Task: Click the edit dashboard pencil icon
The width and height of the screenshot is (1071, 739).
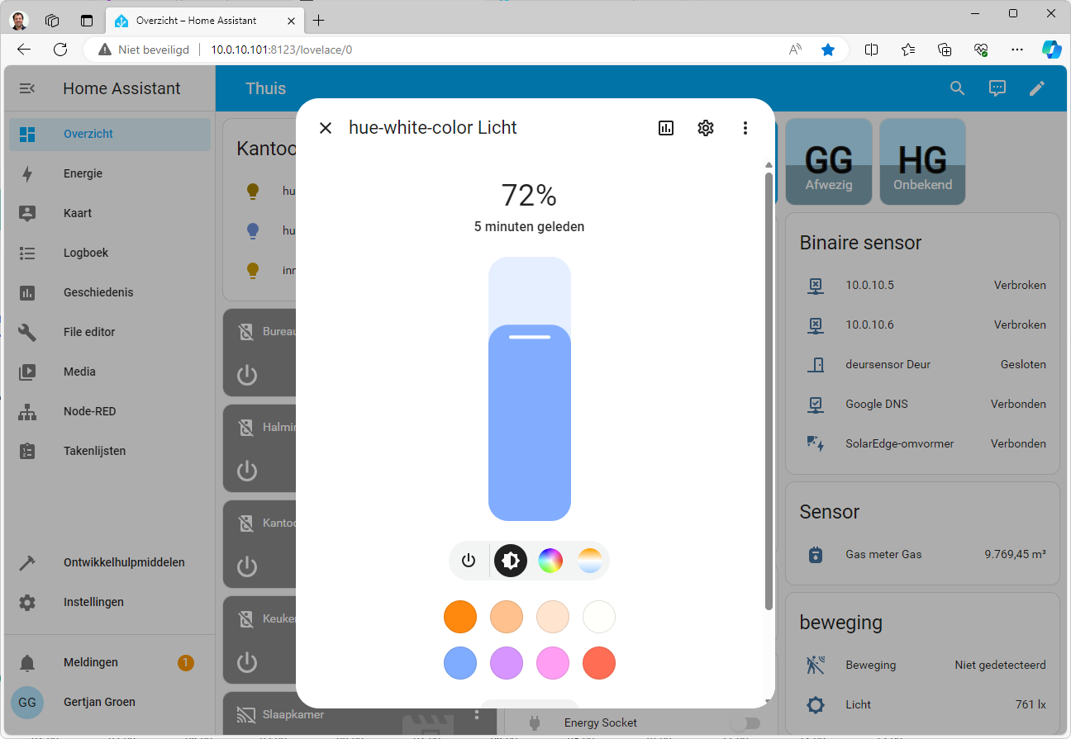Action: 1037,88
